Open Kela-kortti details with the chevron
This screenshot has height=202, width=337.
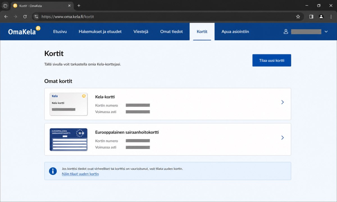tap(283, 102)
